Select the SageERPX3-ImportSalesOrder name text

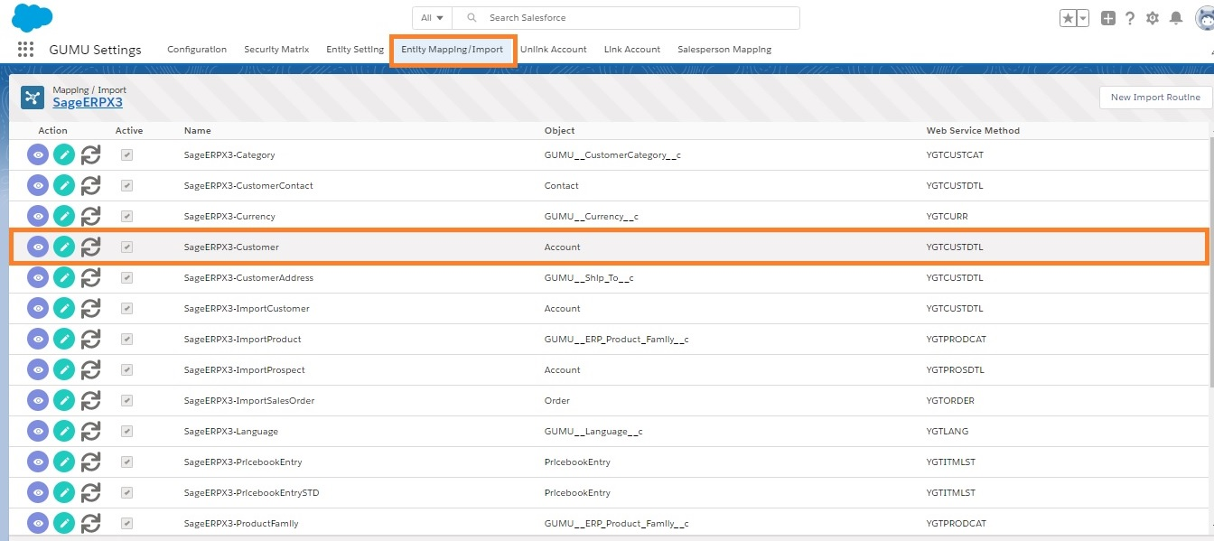tap(249, 401)
